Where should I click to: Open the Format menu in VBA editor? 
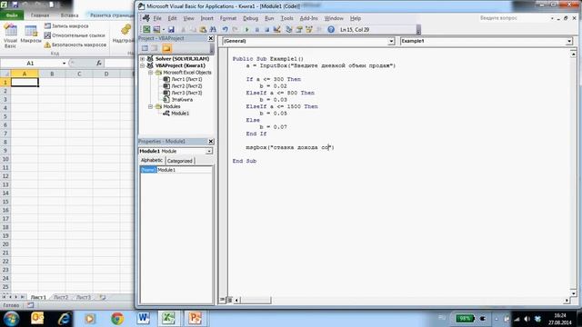(228, 18)
